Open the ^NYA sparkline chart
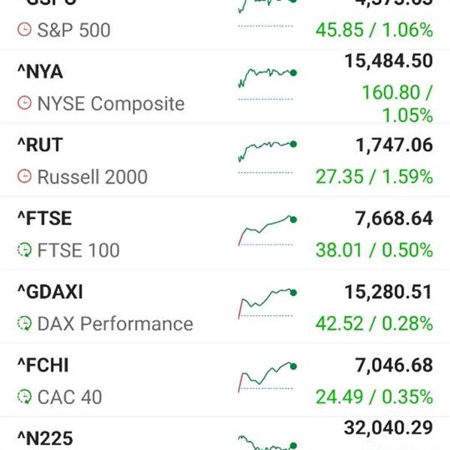The height and width of the screenshot is (450, 450). 267,84
